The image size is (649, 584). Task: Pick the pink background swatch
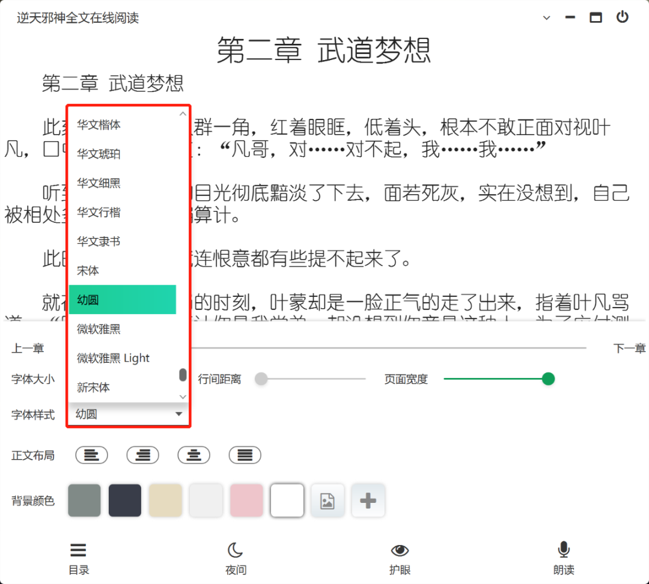[x=247, y=500]
